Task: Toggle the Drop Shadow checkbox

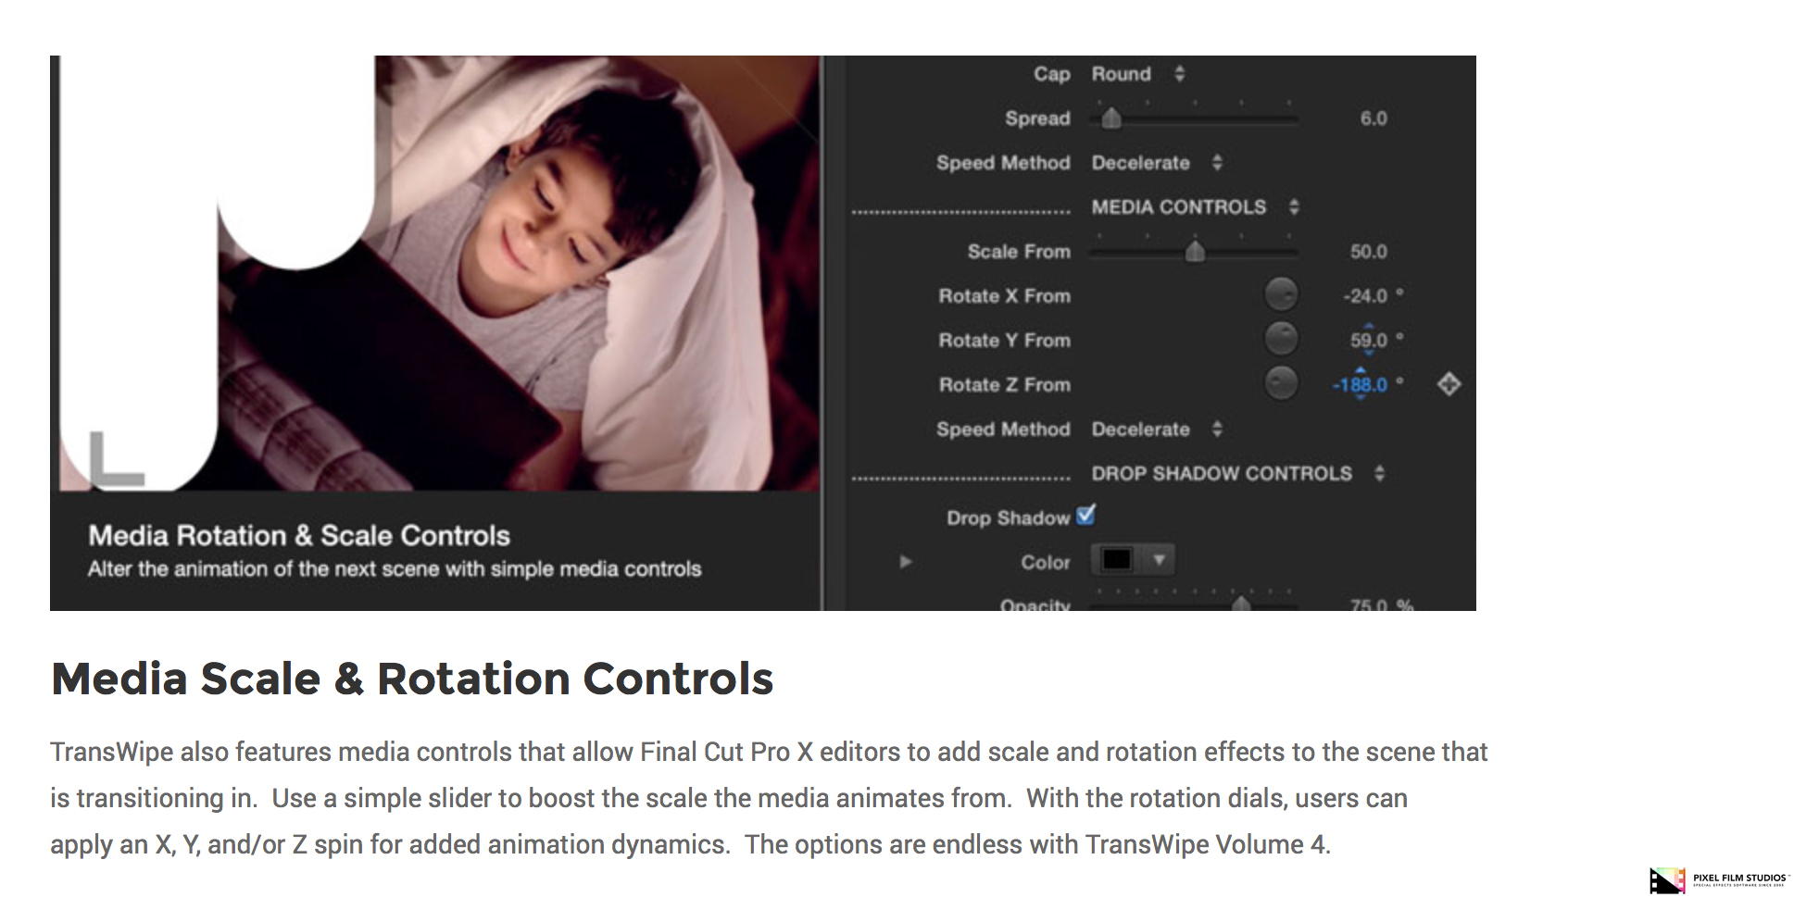Action: [x=1086, y=516]
